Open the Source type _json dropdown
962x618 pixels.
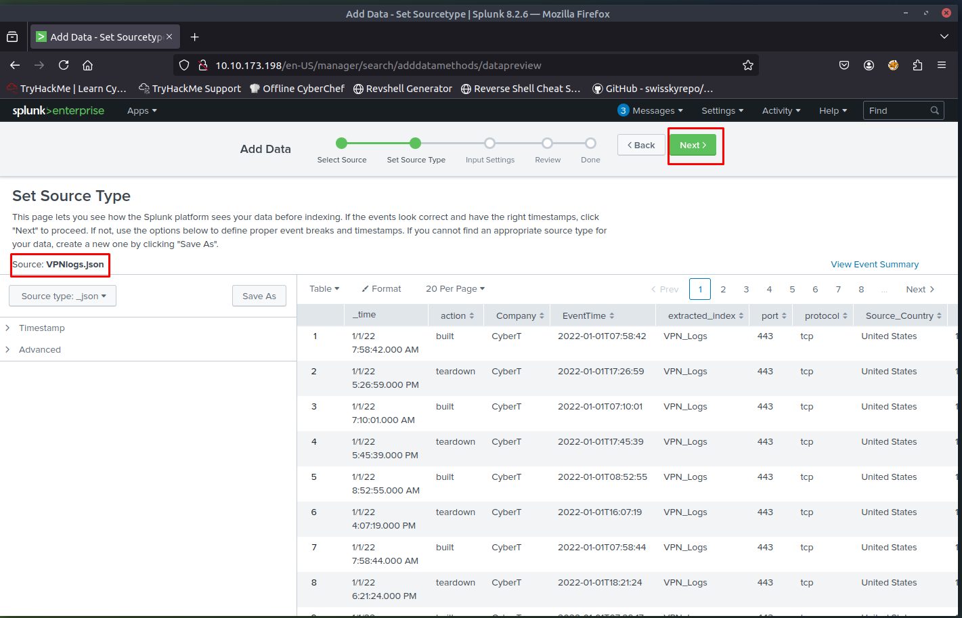pos(63,296)
